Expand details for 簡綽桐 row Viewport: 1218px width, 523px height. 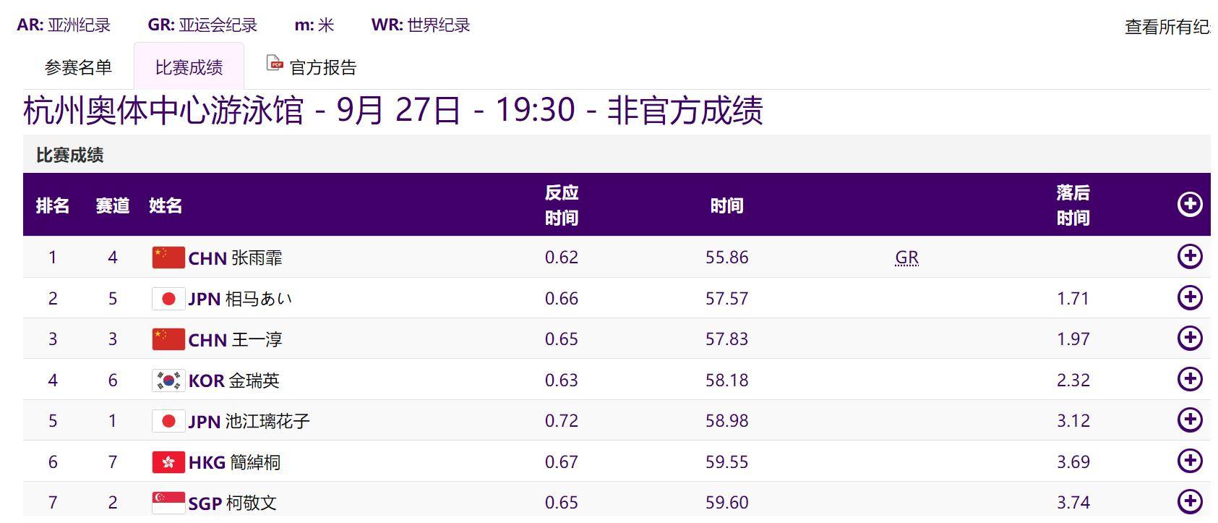pos(1190,461)
